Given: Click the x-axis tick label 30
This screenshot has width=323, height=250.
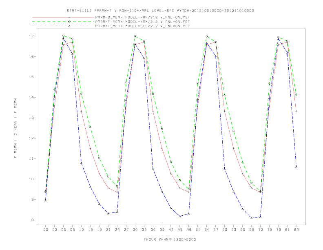Looking at the screenshot, I should click(135, 230).
